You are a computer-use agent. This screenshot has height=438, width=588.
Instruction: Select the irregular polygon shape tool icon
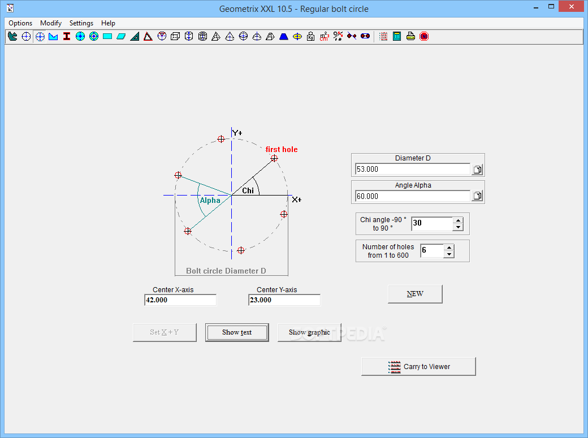pyautogui.click(x=12, y=36)
